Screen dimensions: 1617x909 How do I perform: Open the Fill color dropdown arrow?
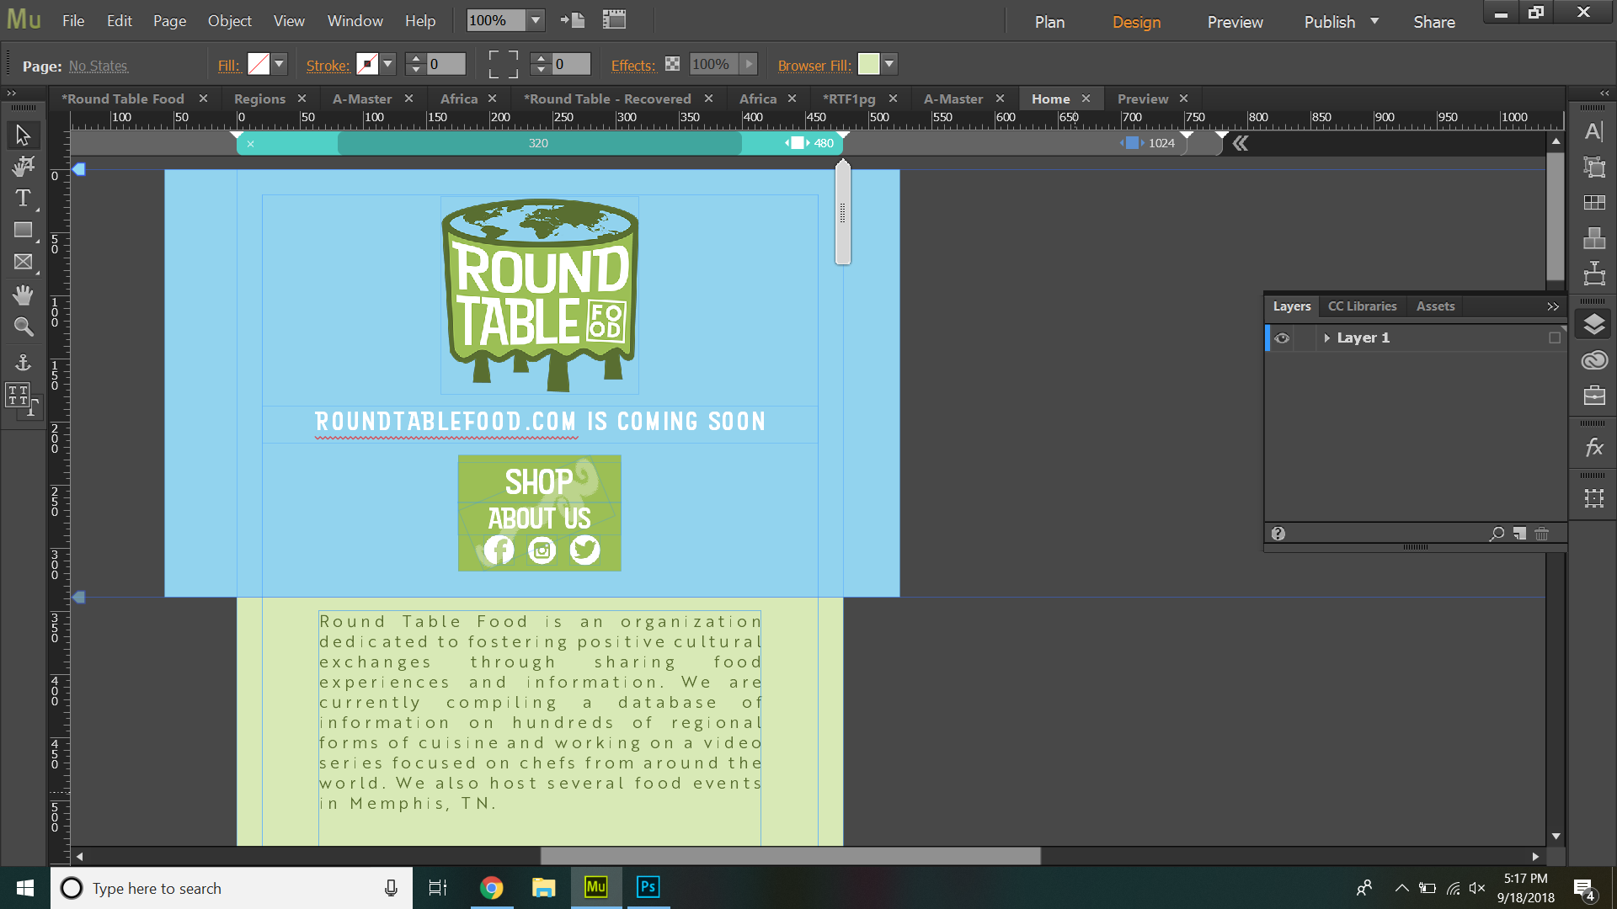click(x=280, y=64)
